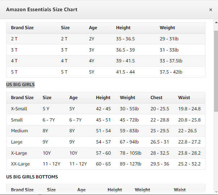Viewport: 218px width, 195px height.
Task: Click the Large brand size cell
Action: pyautogui.click(x=17, y=142)
